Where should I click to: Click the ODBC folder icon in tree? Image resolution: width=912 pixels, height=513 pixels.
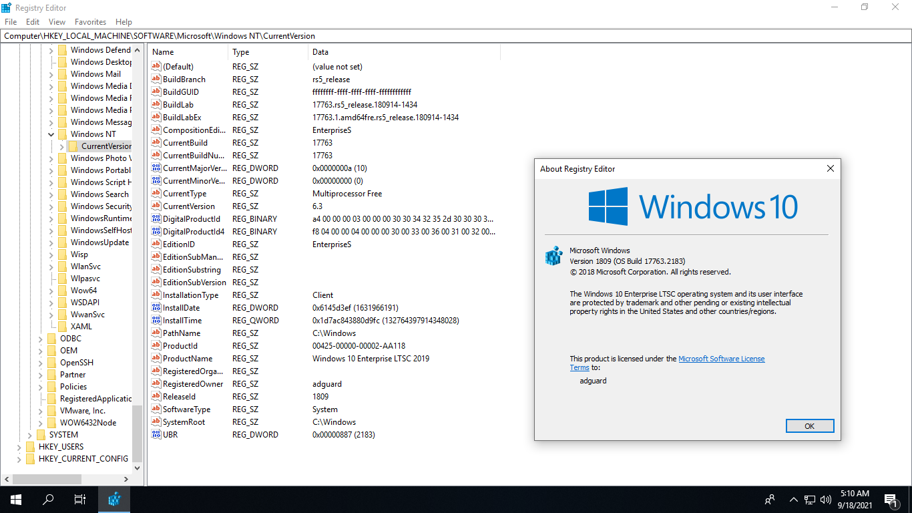[x=51, y=339]
